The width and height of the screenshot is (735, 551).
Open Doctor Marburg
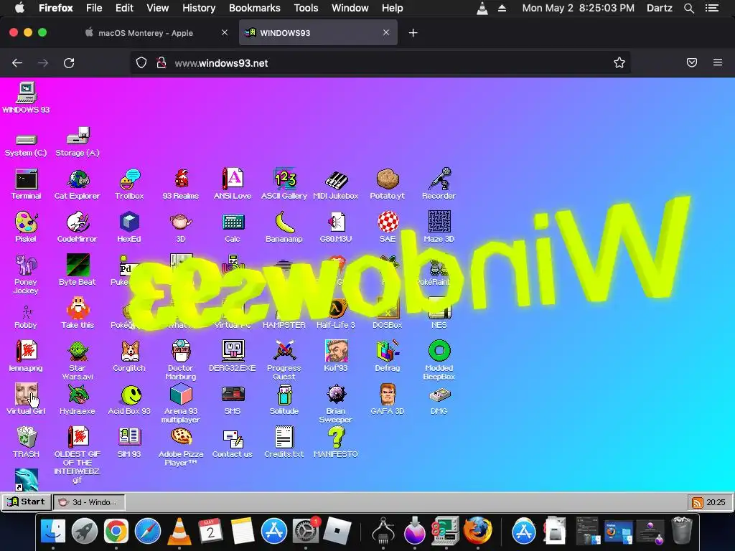click(181, 352)
